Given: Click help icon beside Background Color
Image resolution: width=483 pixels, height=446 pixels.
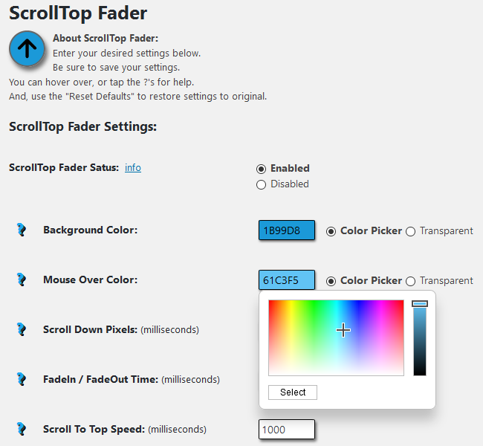Looking at the screenshot, I should tap(22, 230).
